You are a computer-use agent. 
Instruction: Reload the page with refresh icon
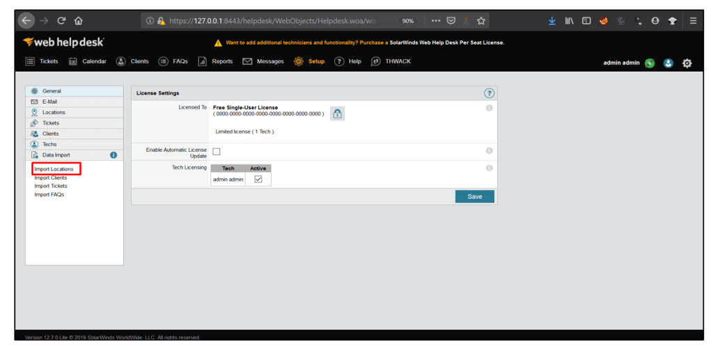pos(61,20)
